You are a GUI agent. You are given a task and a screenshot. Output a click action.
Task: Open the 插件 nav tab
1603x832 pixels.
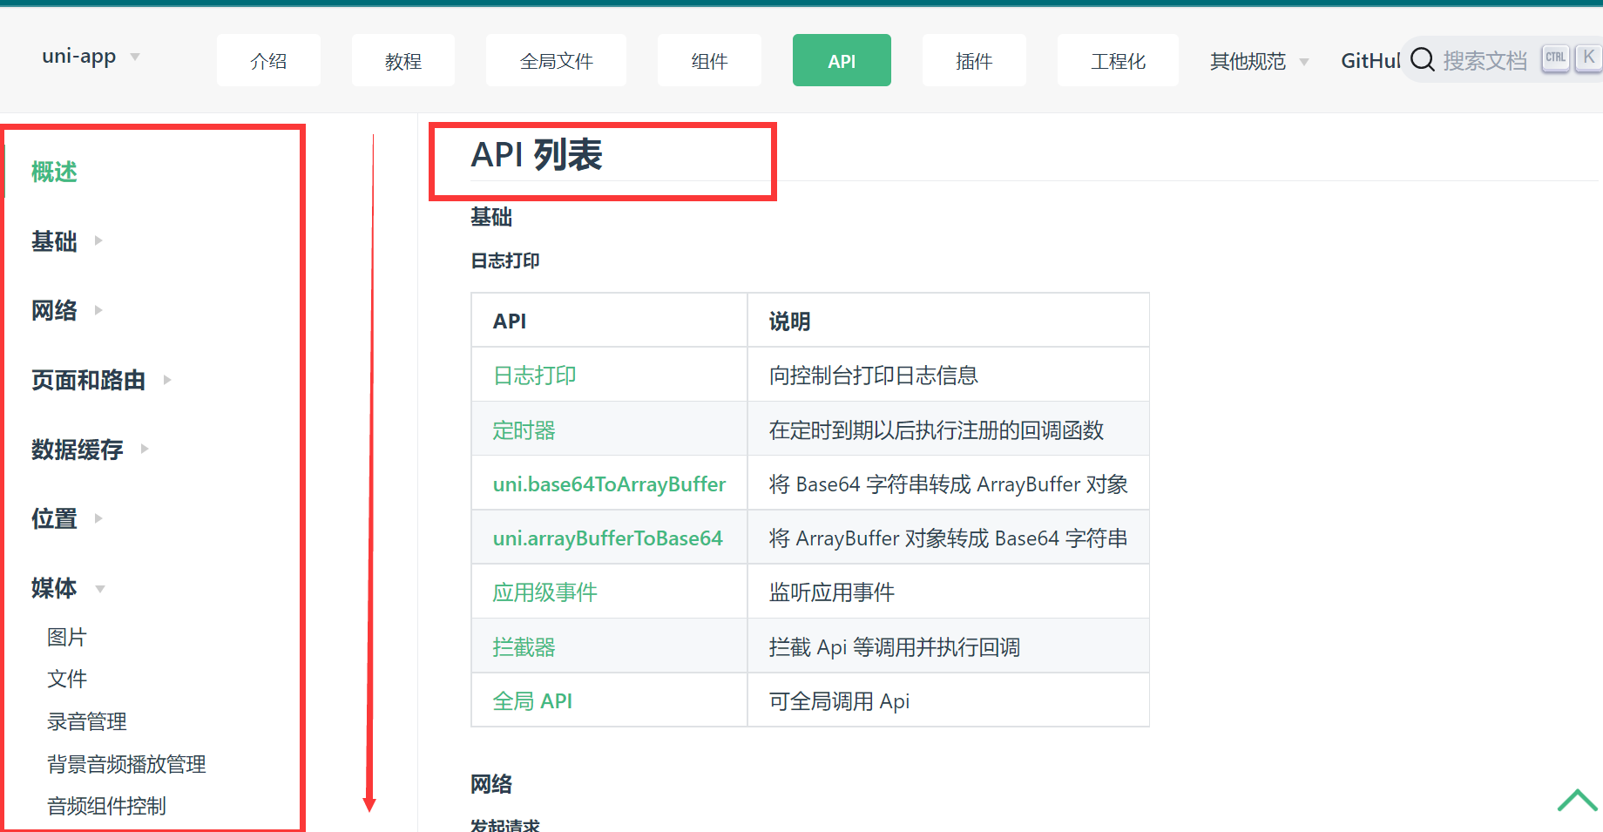click(x=974, y=60)
